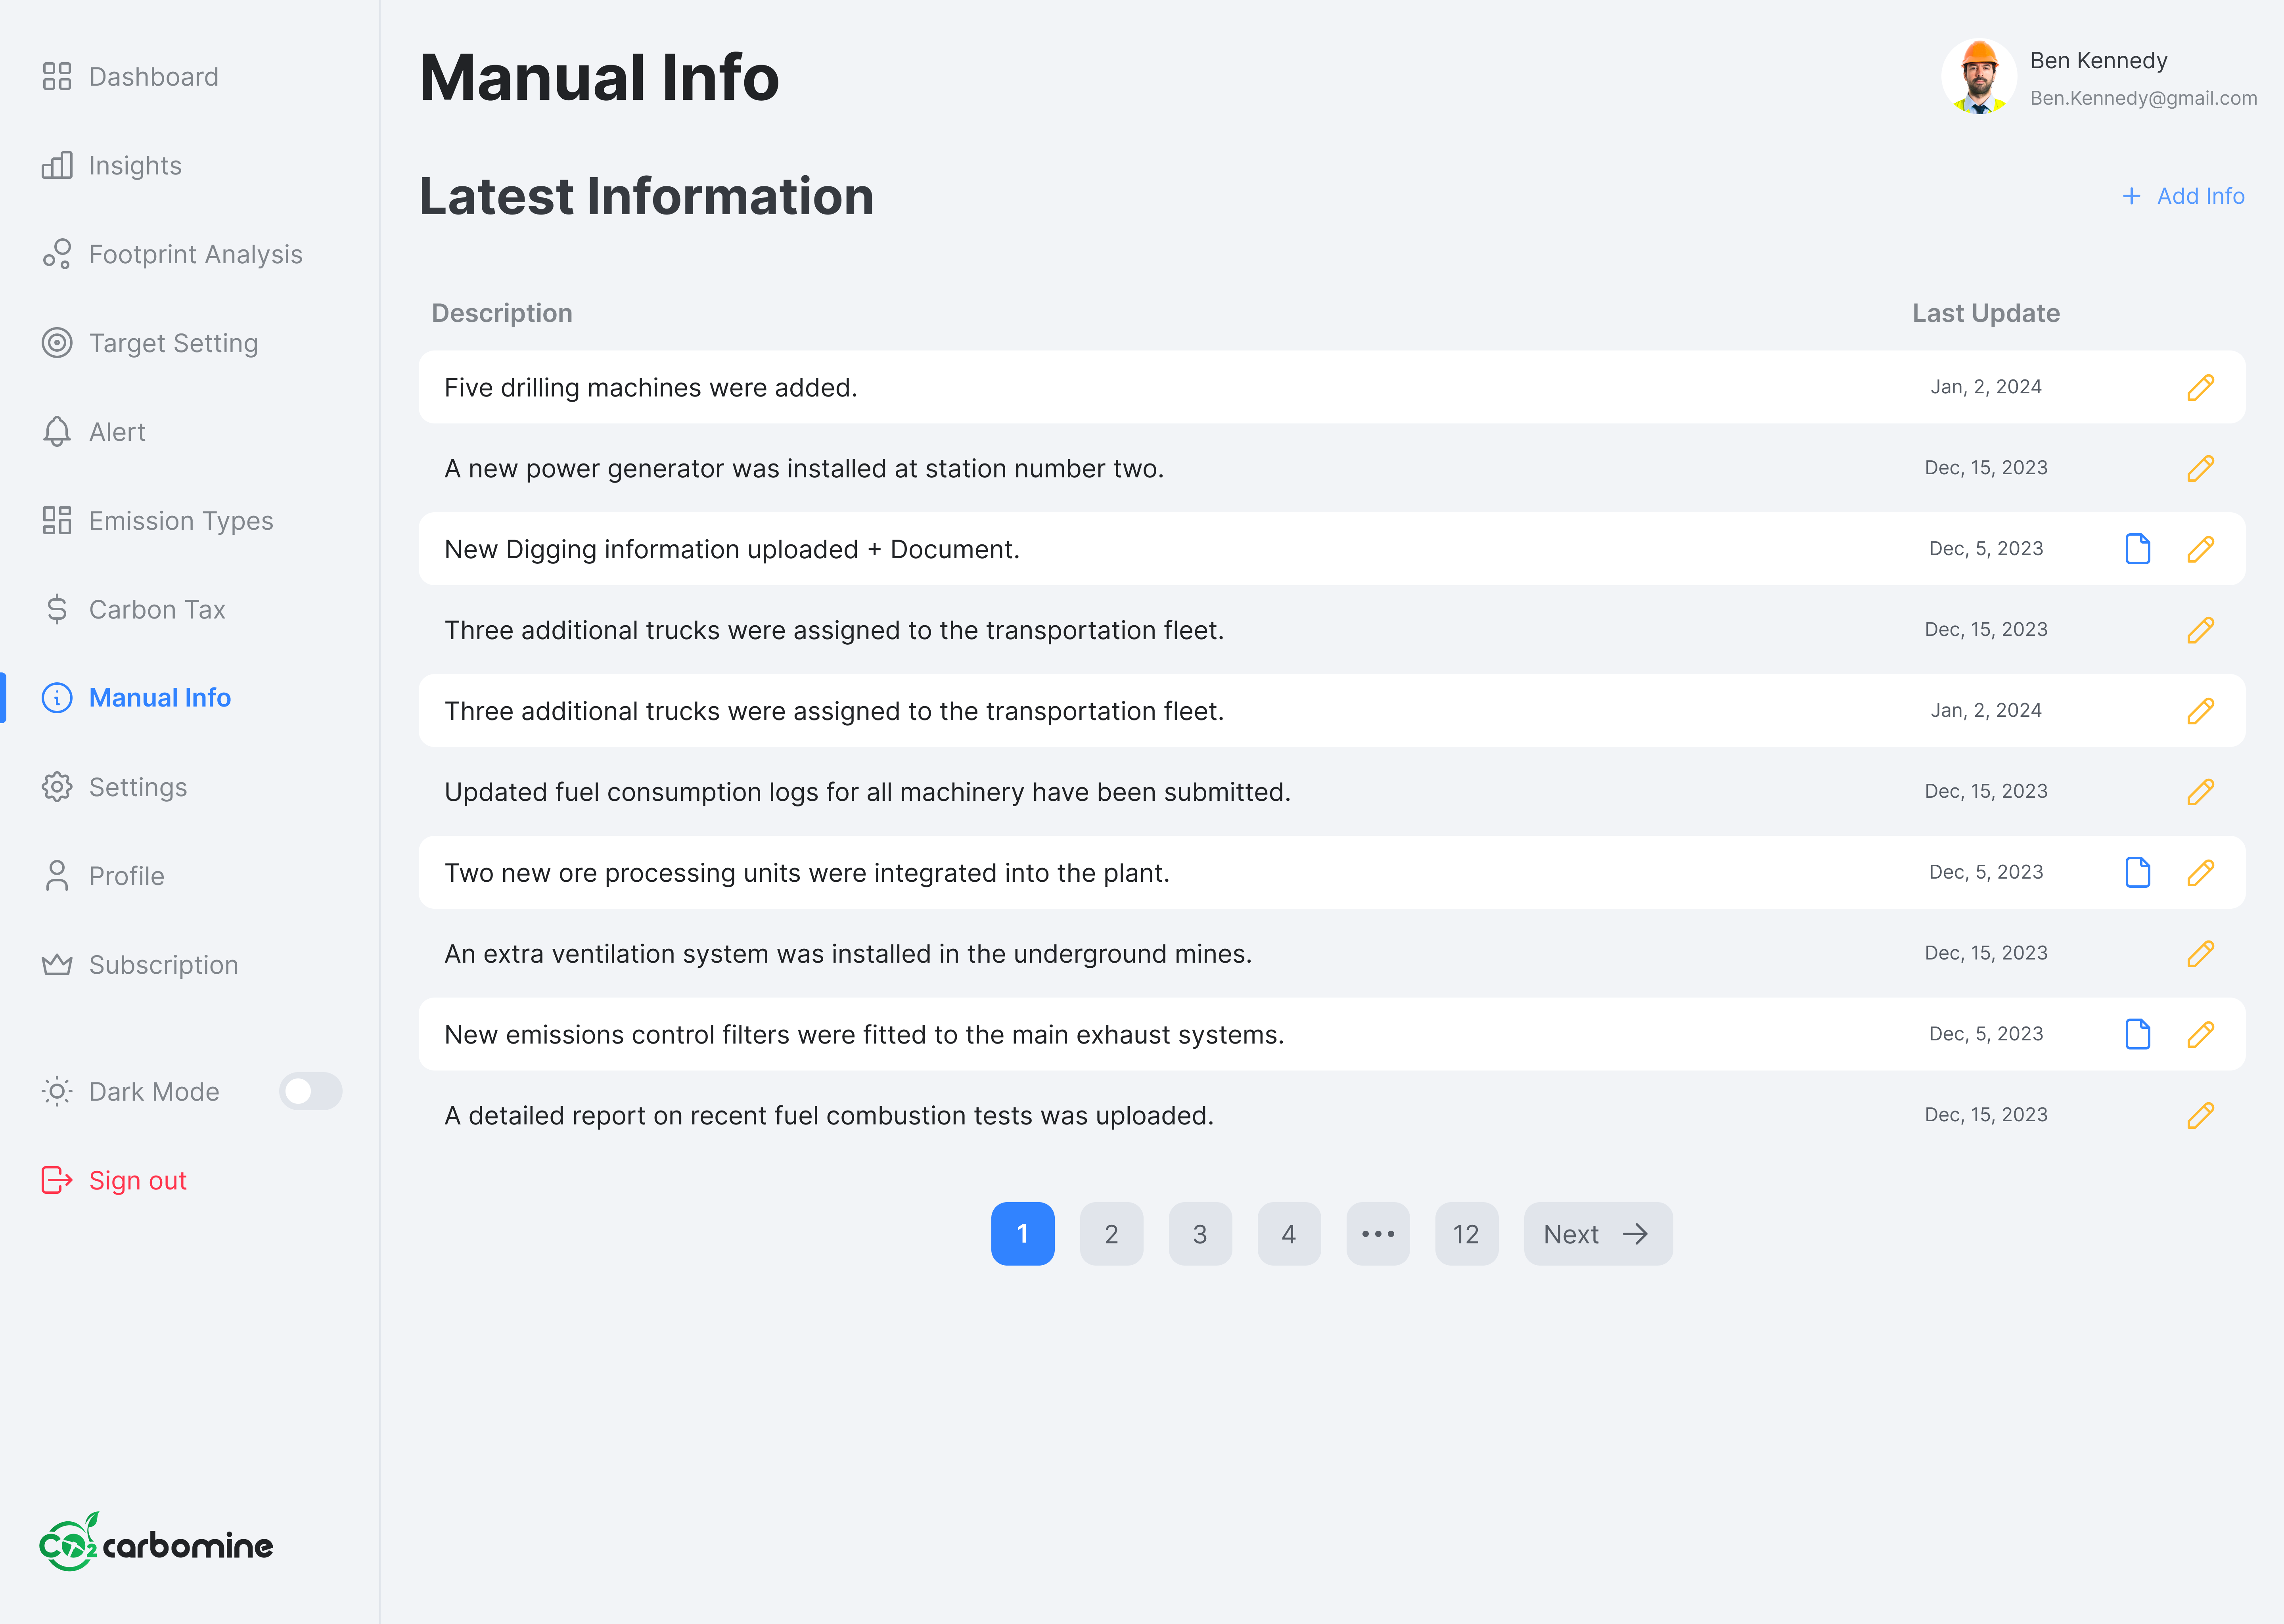The height and width of the screenshot is (1624, 2284).
Task: Open document icon for New Digging information row
Action: pos(2137,549)
